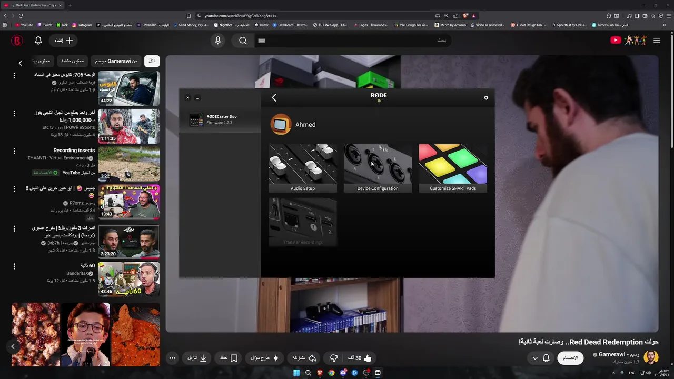Open video thumbnail with 13:43 duration
674x379 pixels.
[x=128, y=202]
